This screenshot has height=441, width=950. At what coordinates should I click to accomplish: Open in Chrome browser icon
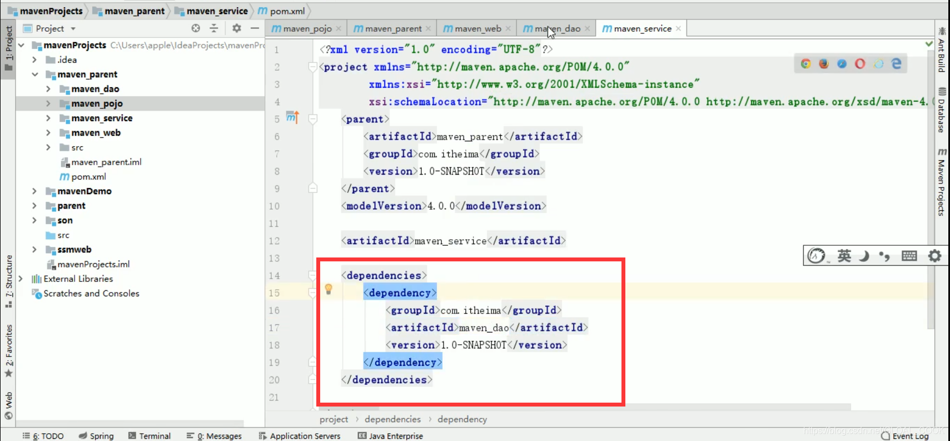click(x=805, y=64)
